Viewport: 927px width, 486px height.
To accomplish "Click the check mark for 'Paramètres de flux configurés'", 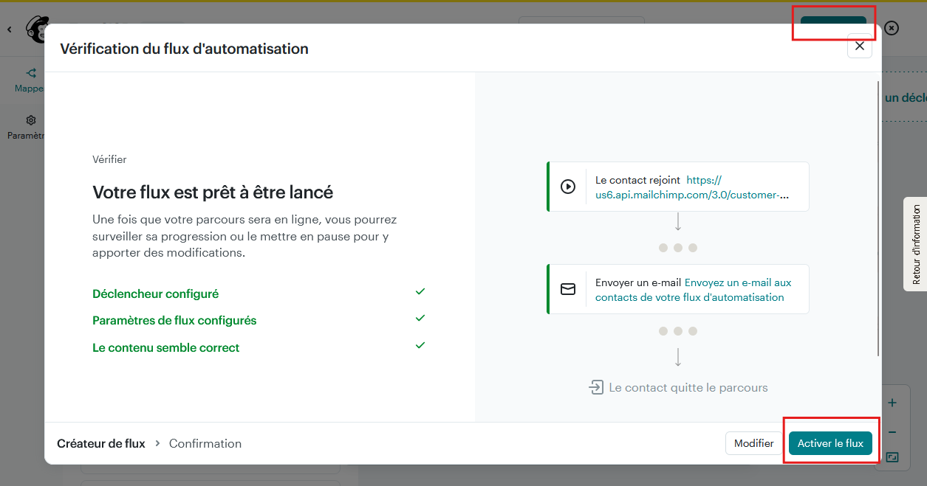I will point(420,318).
